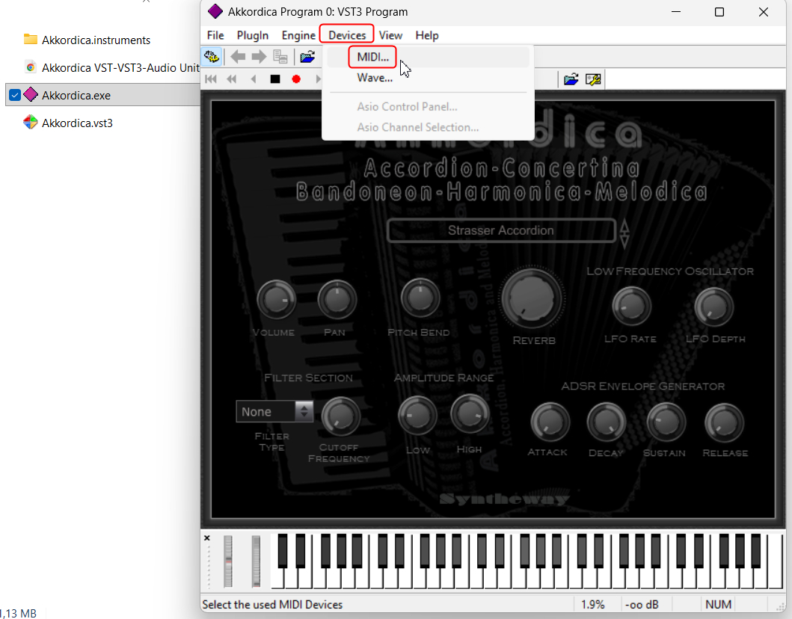
Task: Click the purple diamond title bar icon
Action: [215, 11]
